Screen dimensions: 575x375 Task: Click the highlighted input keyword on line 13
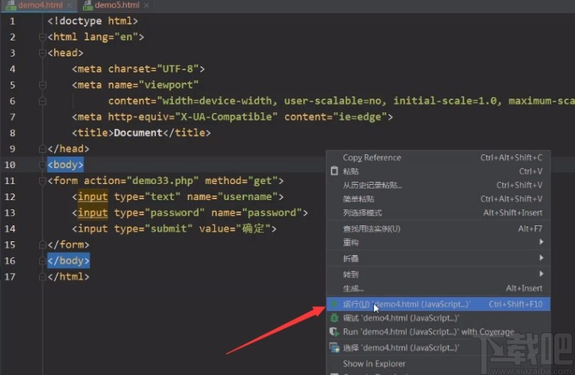click(93, 213)
